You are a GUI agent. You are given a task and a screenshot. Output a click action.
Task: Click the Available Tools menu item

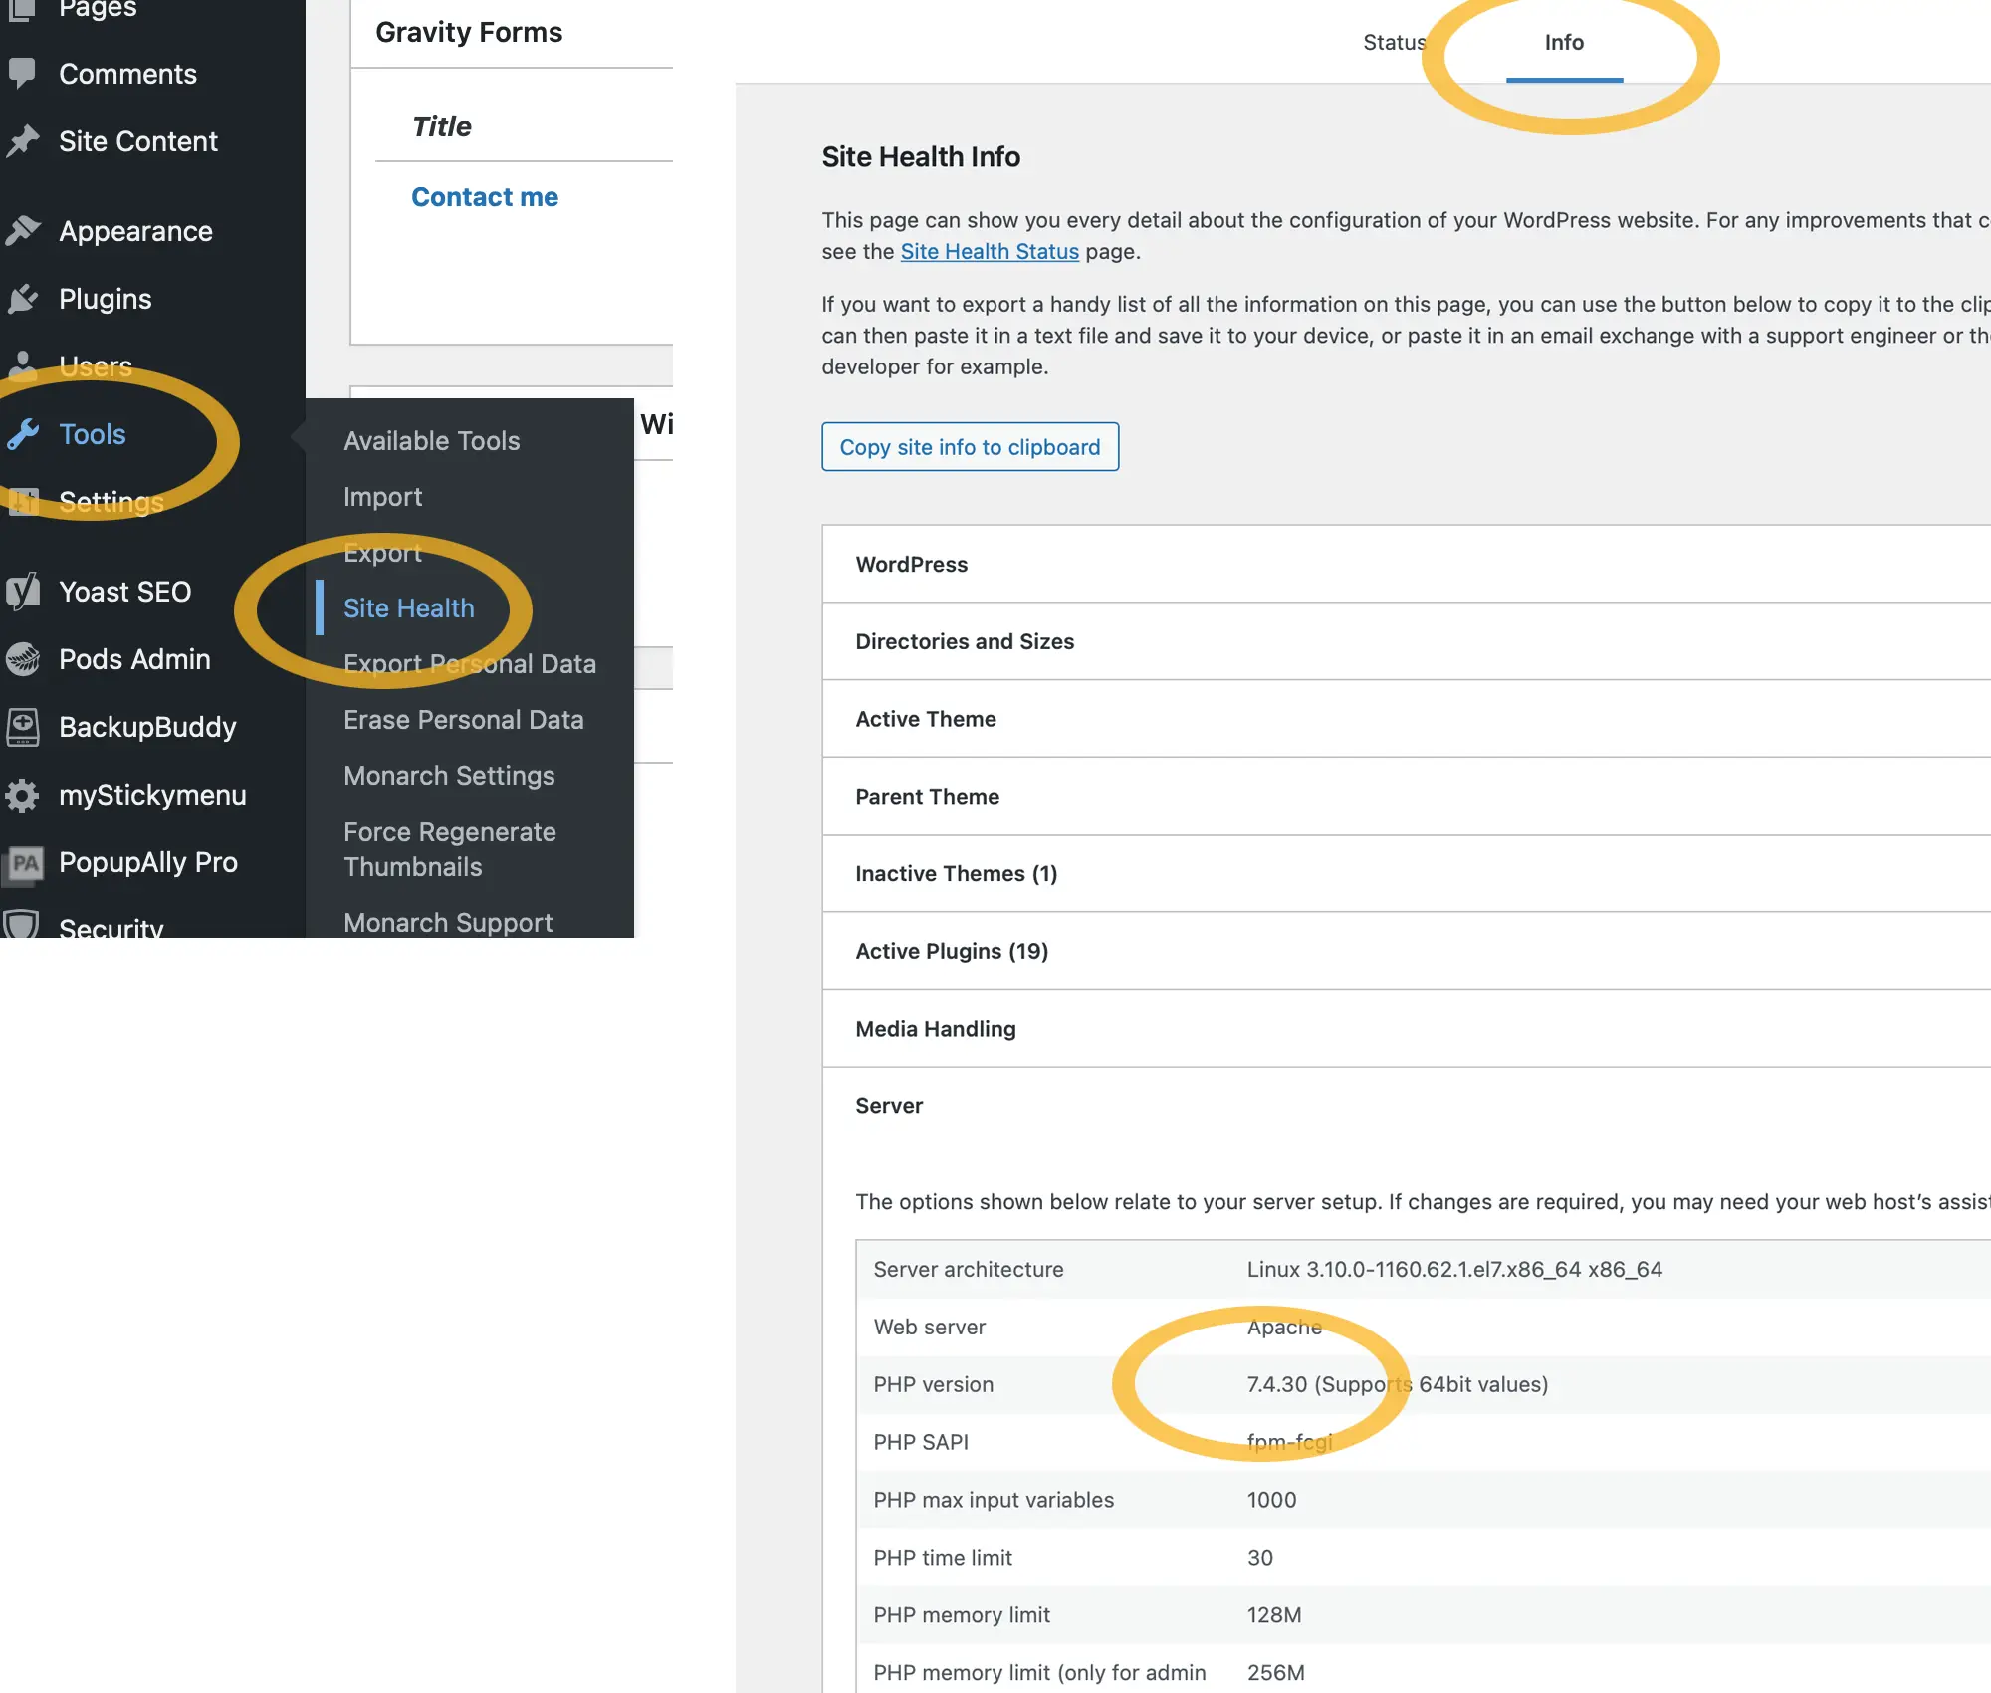pos(431,440)
